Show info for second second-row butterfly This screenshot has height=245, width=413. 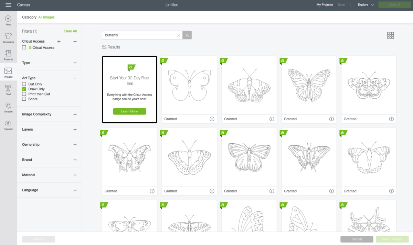coord(212,191)
